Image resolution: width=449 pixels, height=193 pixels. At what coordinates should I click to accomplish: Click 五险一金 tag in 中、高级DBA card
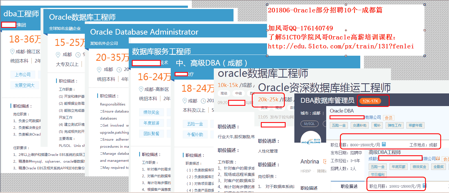(x=195, y=124)
